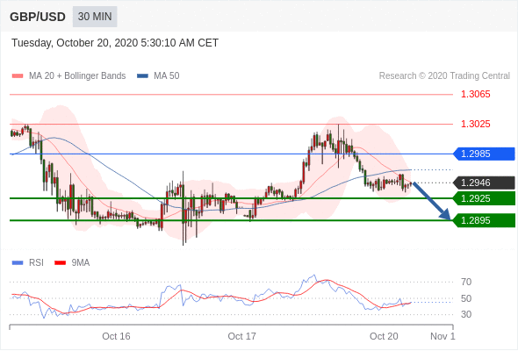Click the blue MA 50 legend swatch

click(x=143, y=76)
